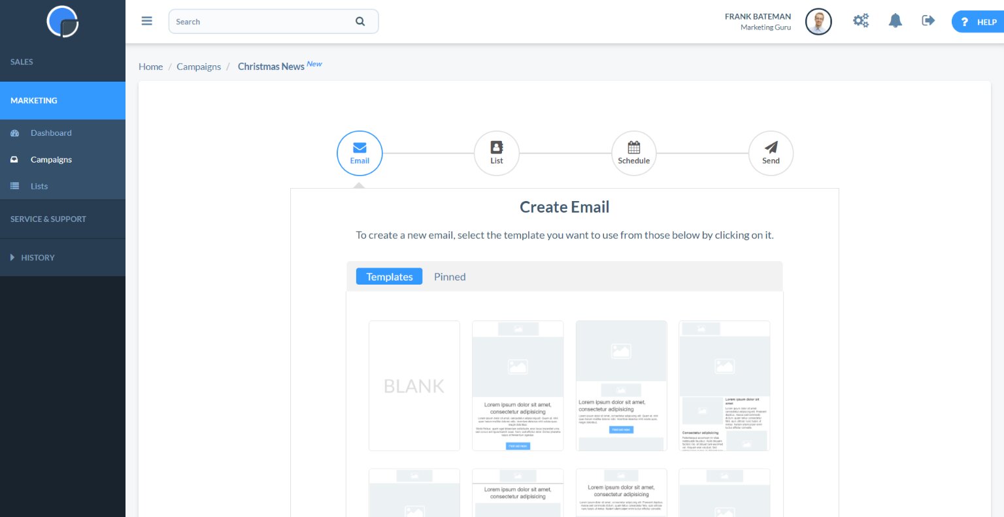Open Lists in the Marketing menu
This screenshot has width=1004, height=517.
point(39,187)
